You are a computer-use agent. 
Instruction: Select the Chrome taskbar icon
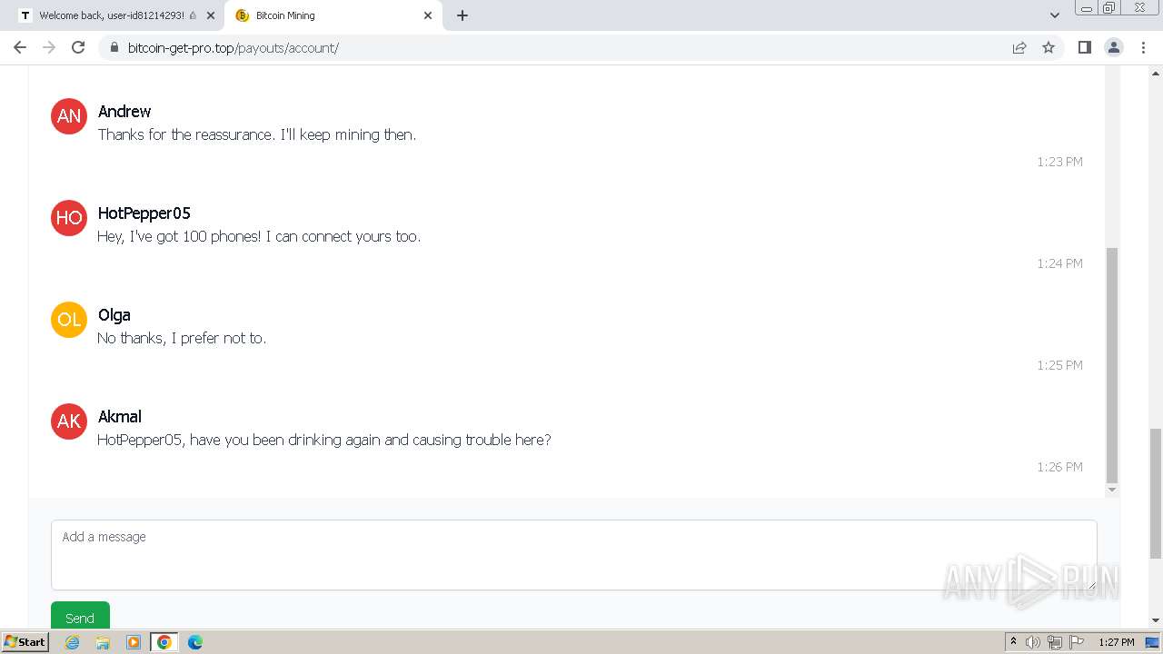[164, 642]
